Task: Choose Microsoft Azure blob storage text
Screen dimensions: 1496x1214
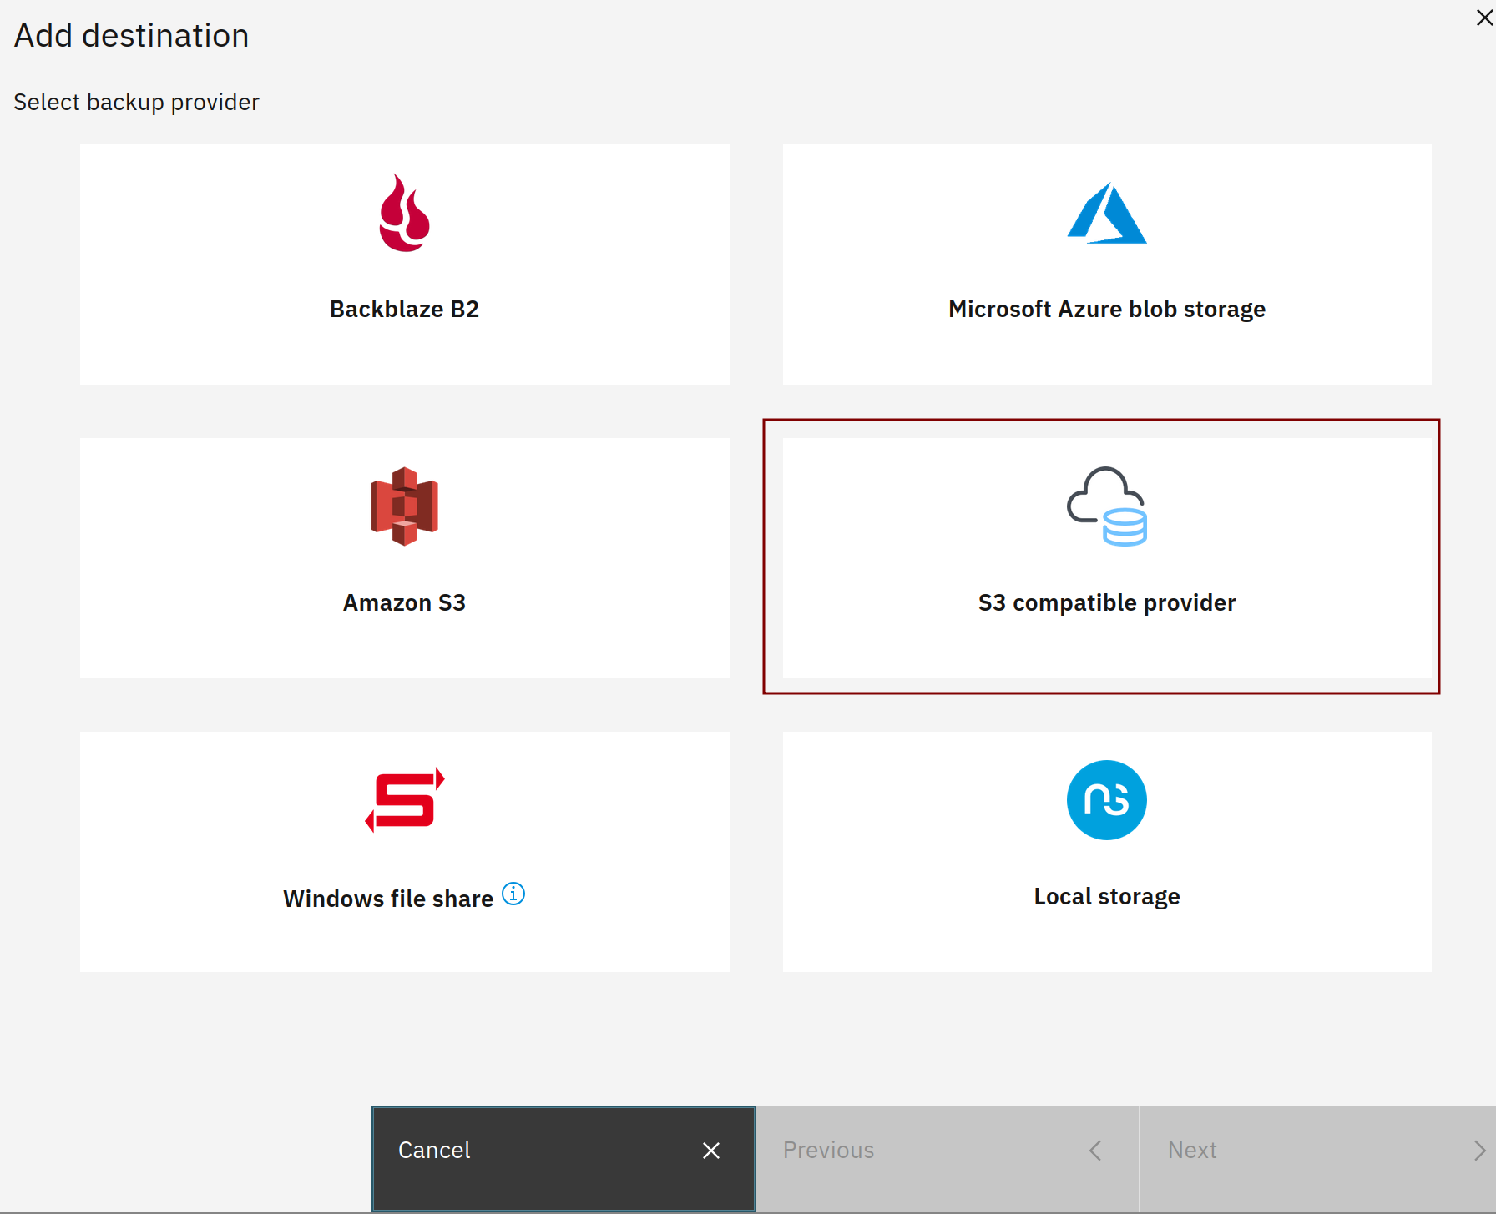Action: point(1107,309)
